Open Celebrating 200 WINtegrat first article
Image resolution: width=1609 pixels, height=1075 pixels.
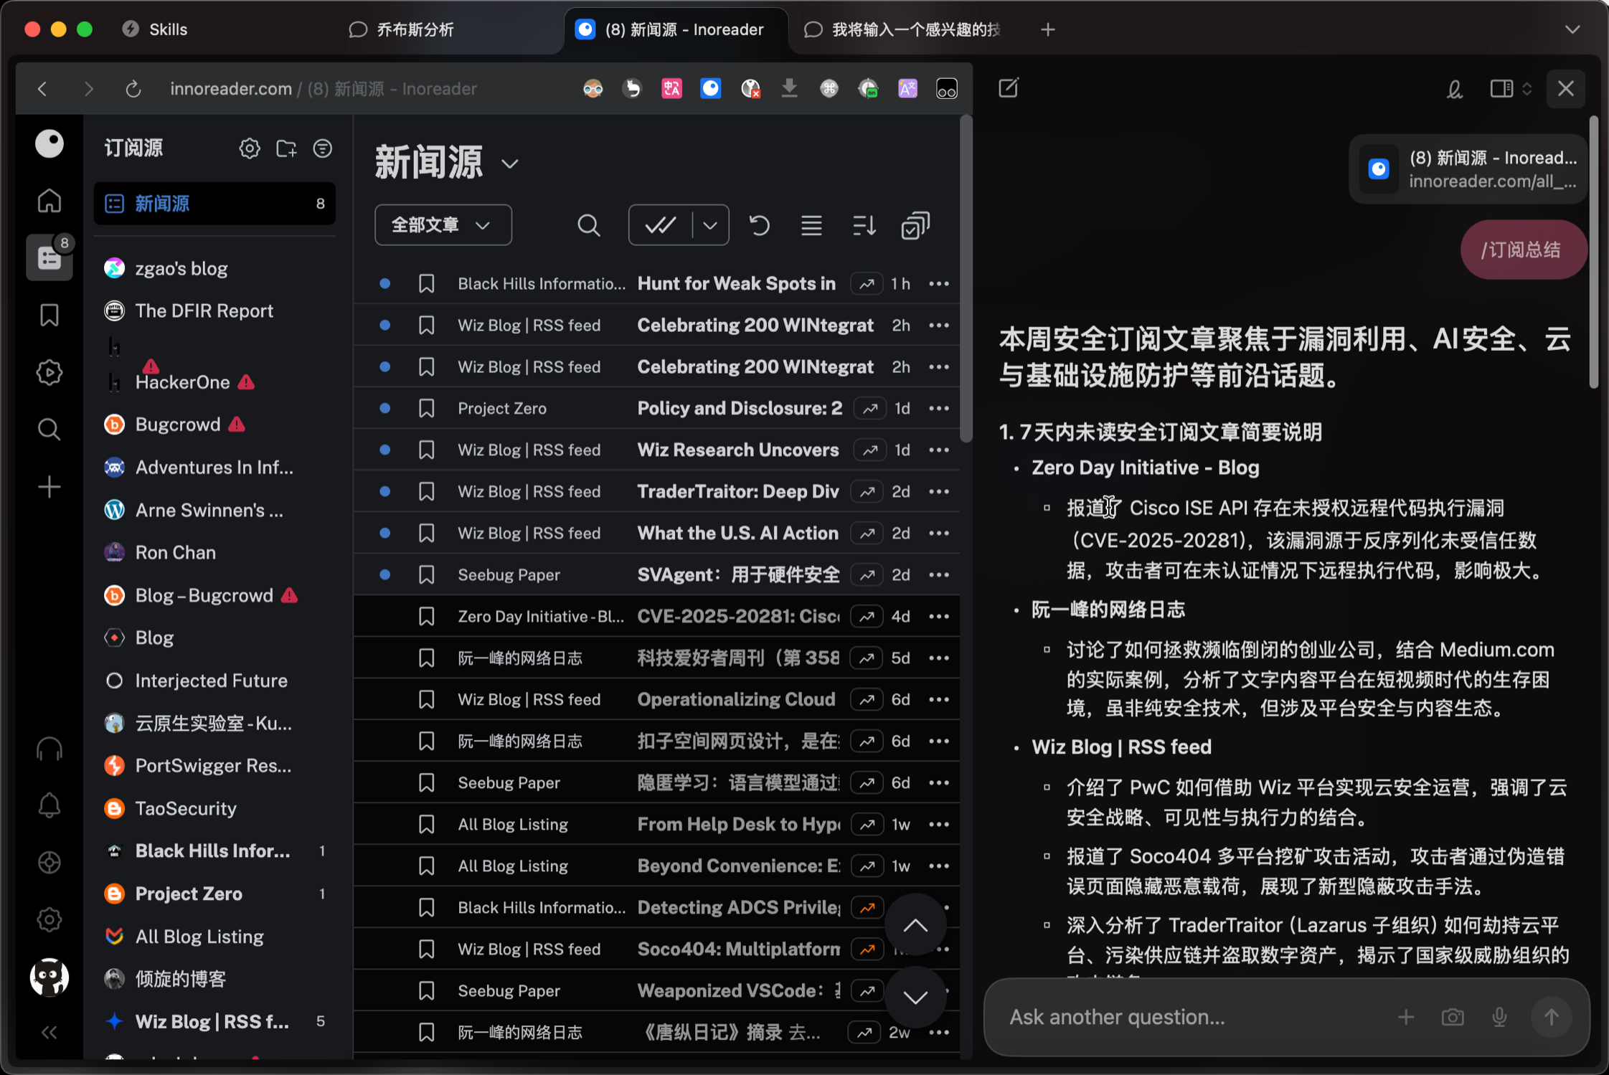coord(755,326)
